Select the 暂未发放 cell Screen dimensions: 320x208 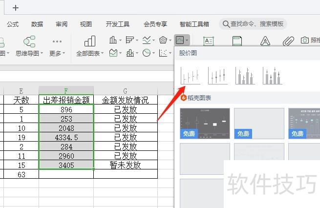[126, 165]
